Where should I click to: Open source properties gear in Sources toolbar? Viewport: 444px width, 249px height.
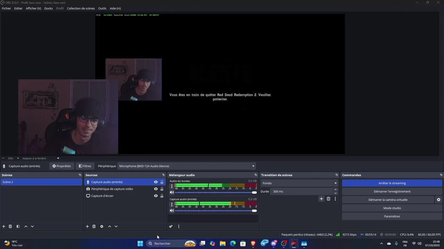(x=102, y=227)
